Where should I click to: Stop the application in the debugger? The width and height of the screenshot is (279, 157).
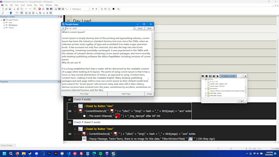tap(206, 76)
